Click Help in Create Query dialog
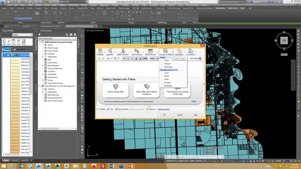Viewport: 301px width, 169px height. pos(196,115)
